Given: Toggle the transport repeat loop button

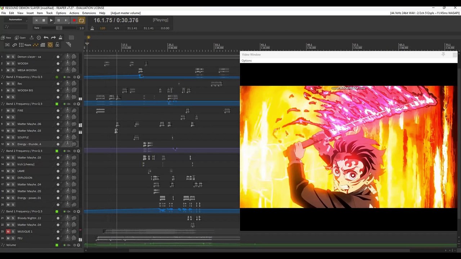Looking at the screenshot, I should click(81, 21).
